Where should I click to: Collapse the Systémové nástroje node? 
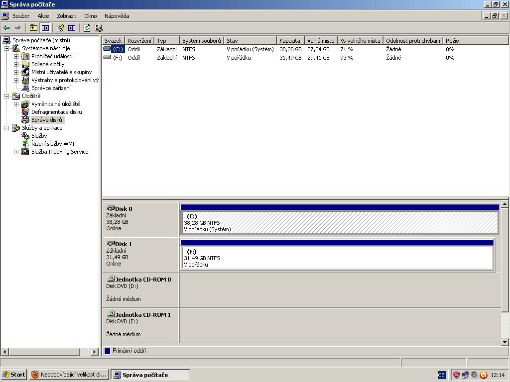(x=6, y=48)
